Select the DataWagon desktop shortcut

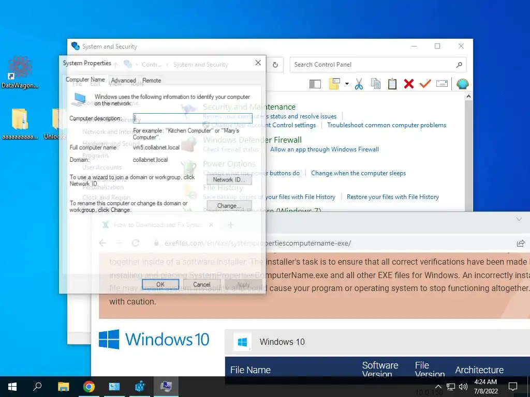pyautogui.click(x=20, y=72)
